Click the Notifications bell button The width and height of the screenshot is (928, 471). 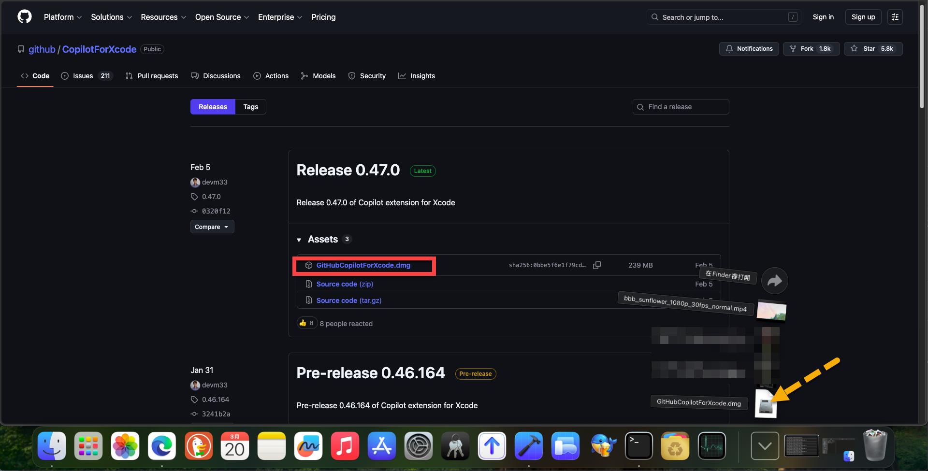tap(749, 49)
